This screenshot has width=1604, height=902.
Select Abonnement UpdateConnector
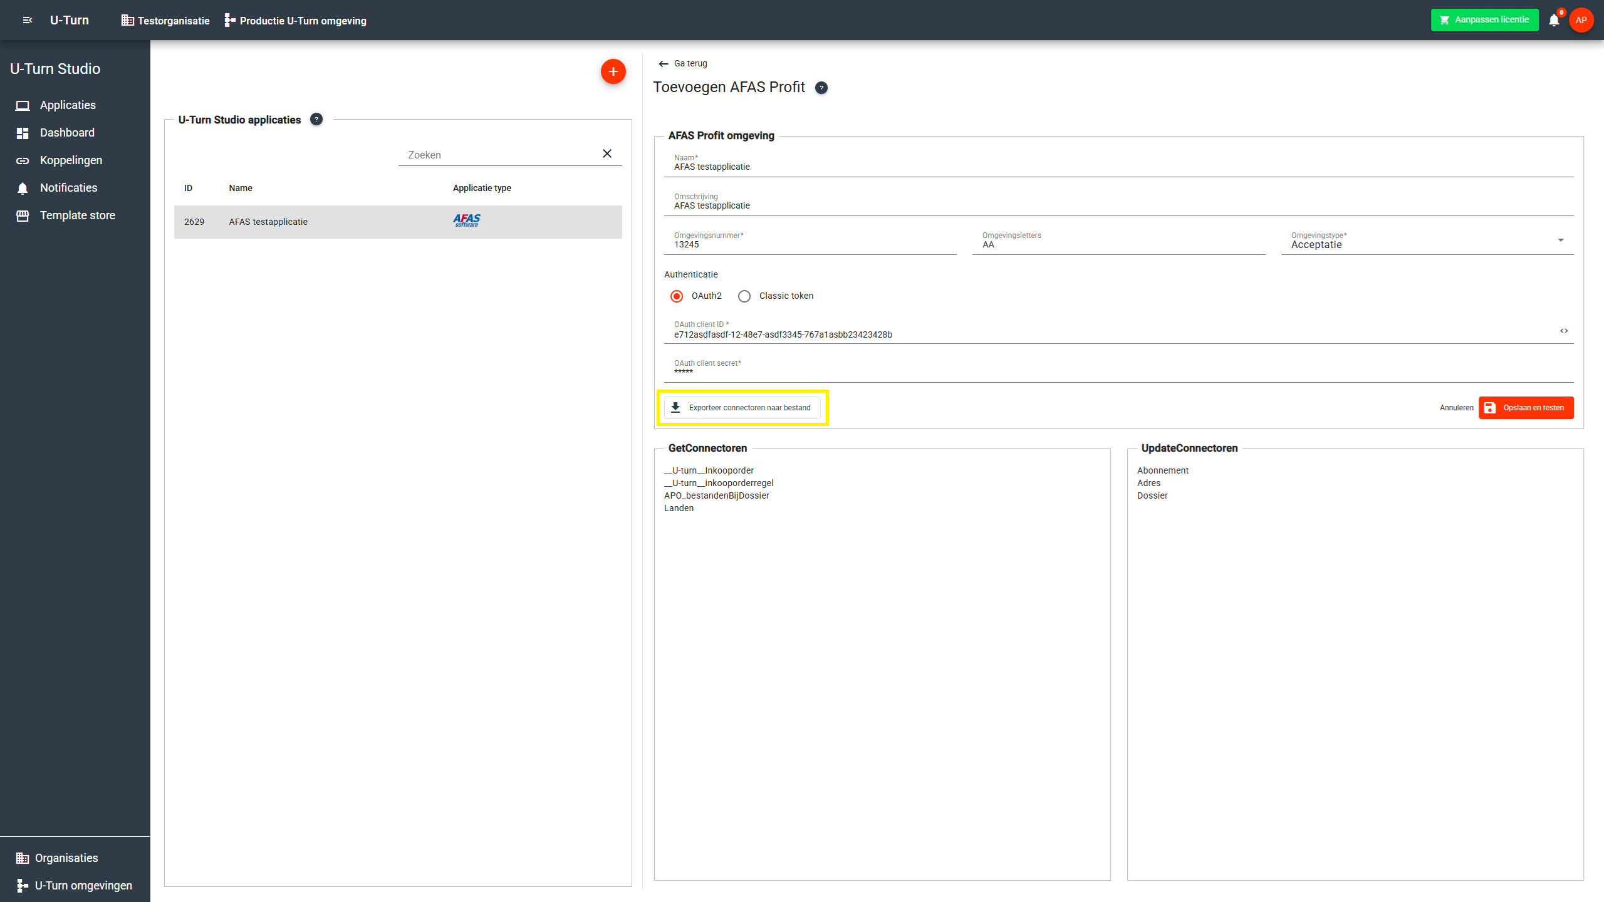1163,470
